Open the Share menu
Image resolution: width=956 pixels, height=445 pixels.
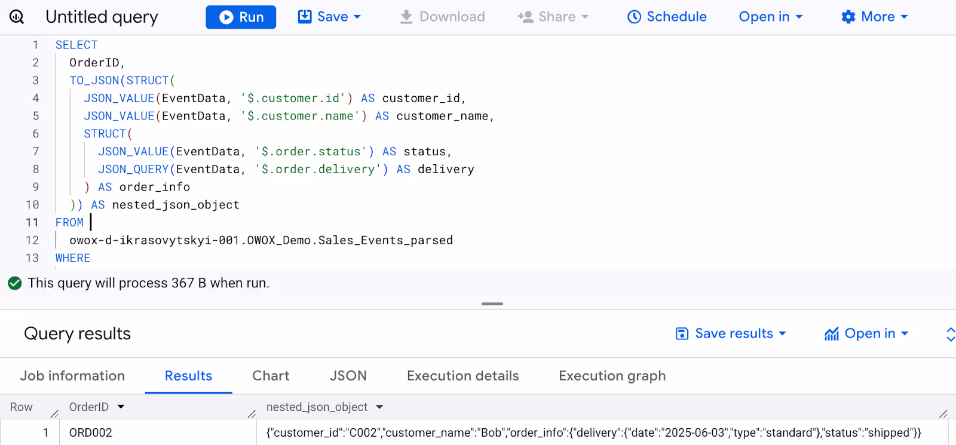point(553,17)
